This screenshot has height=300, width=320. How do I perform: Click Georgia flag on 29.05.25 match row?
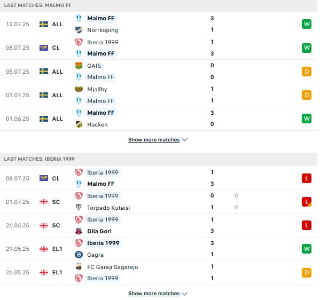click(44, 249)
